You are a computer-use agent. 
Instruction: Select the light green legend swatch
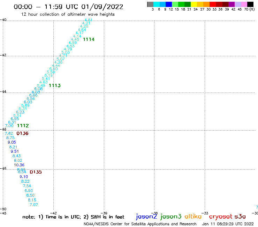coord(175,5)
